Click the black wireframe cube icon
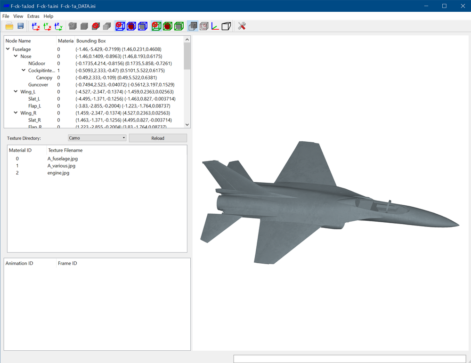This screenshot has height=363, width=471. (226, 26)
